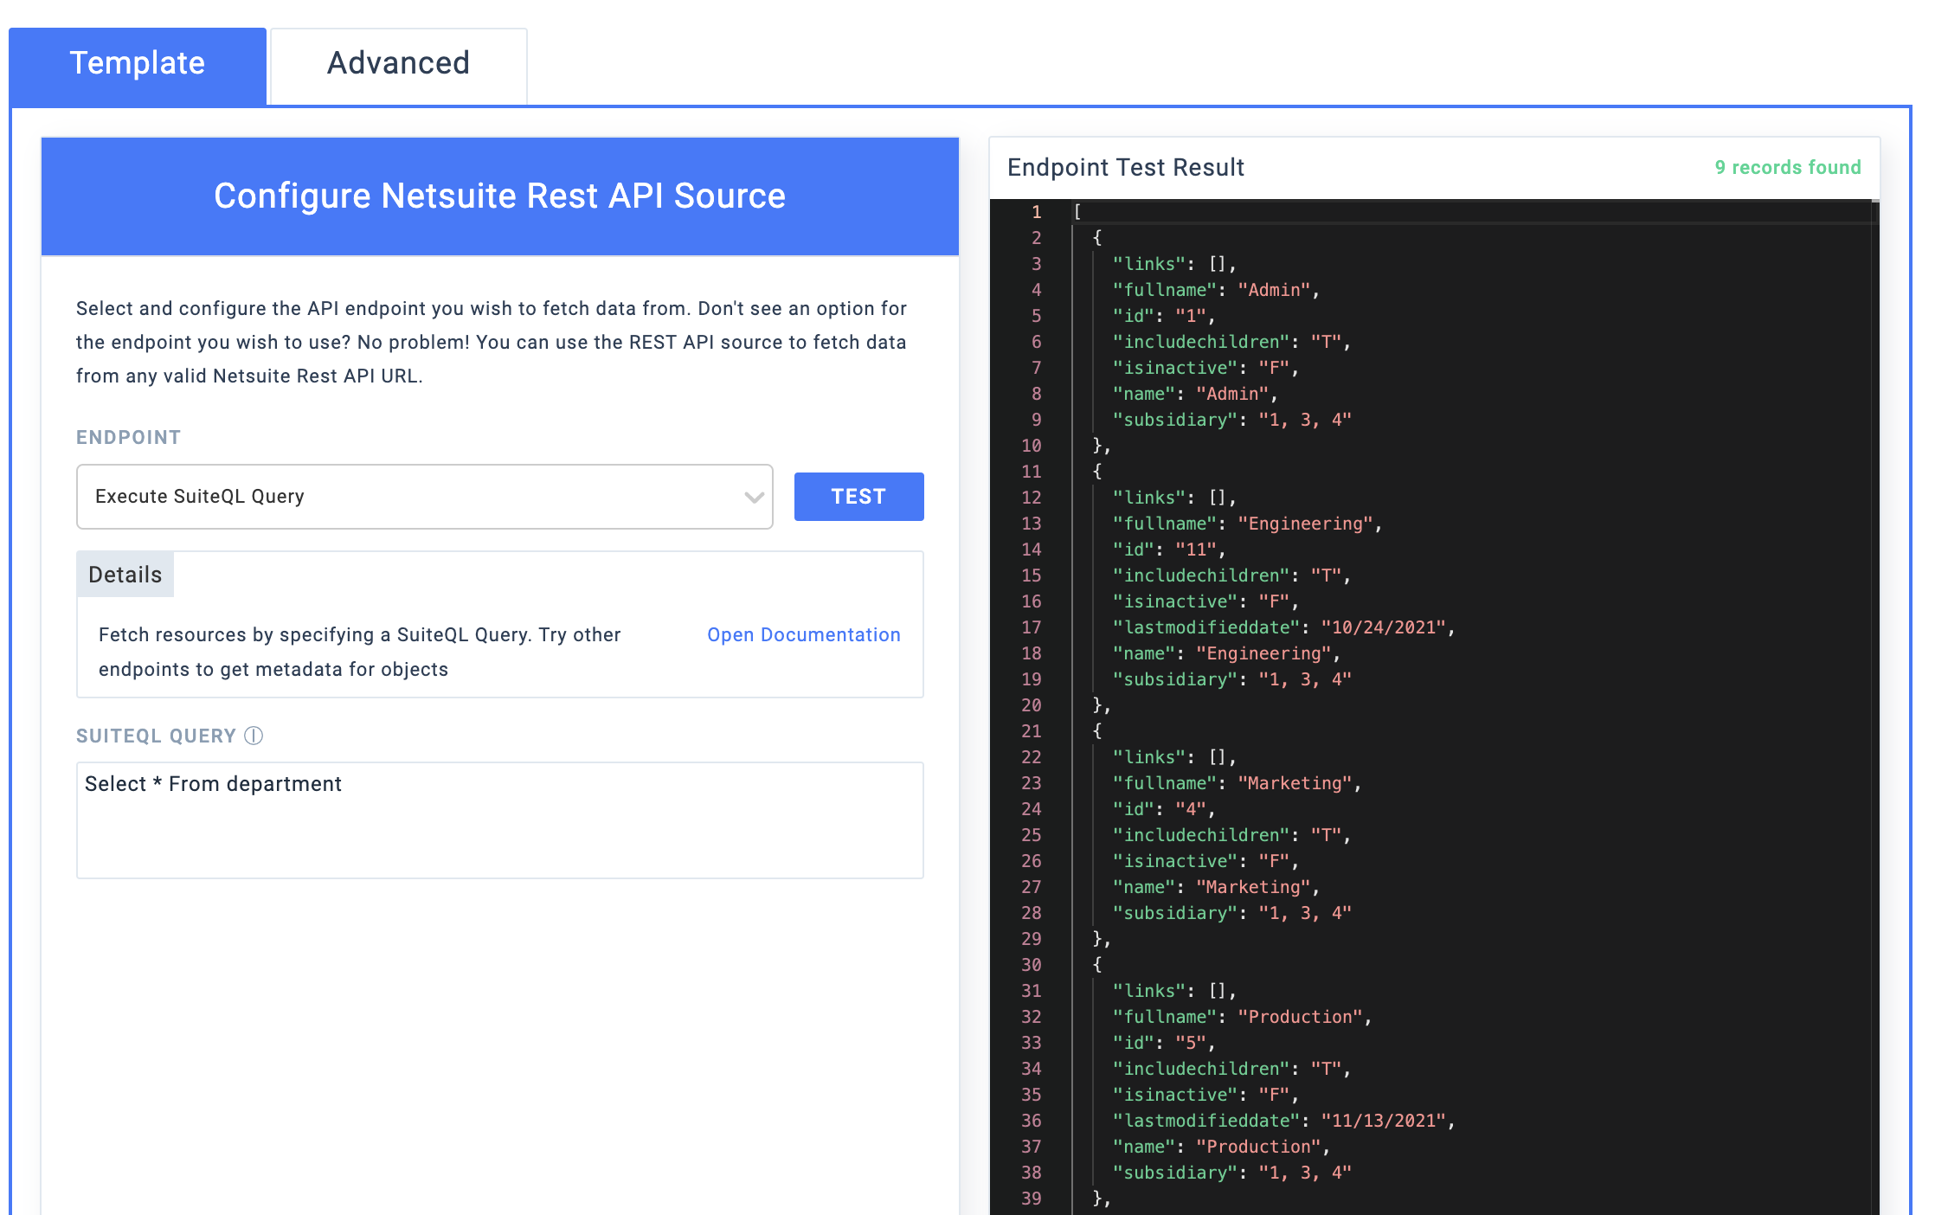Click the "fullname": "Marketing" line
The height and width of the screenshot is (1215, 1935).
click(1237, 783)
